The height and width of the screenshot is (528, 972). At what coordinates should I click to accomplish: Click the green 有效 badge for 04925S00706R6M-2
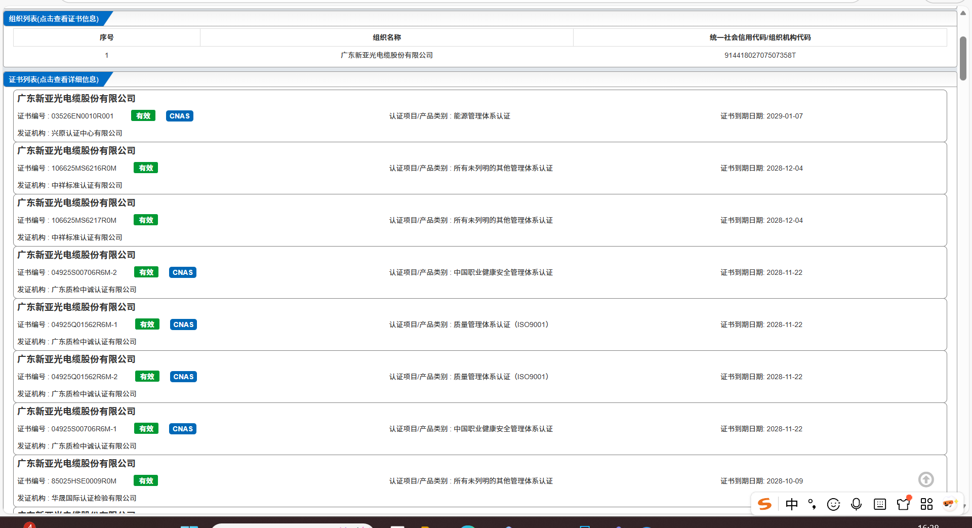[146, 272]
